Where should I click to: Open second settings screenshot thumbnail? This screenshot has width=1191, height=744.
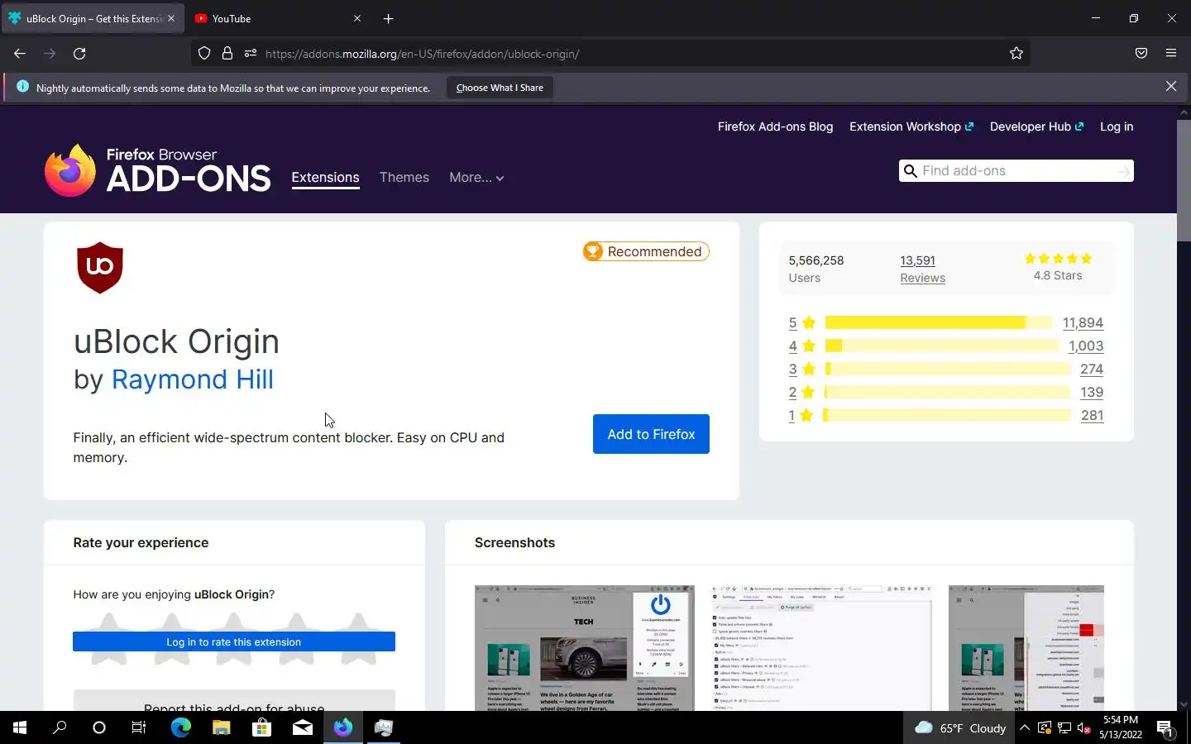[821, 648]
